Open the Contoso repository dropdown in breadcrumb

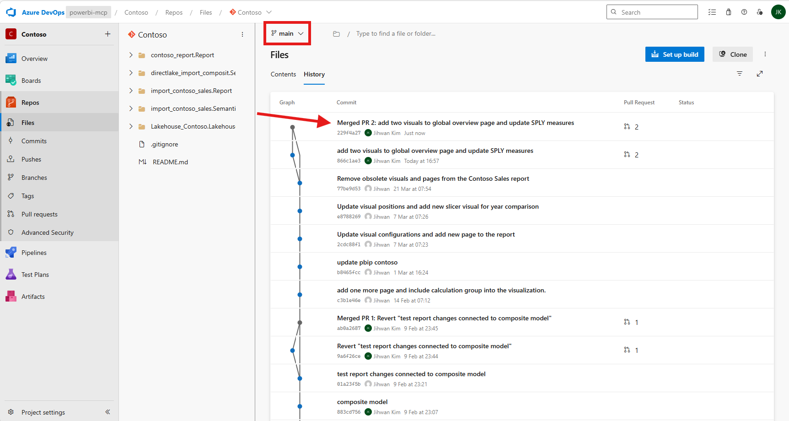coord(251,12)
